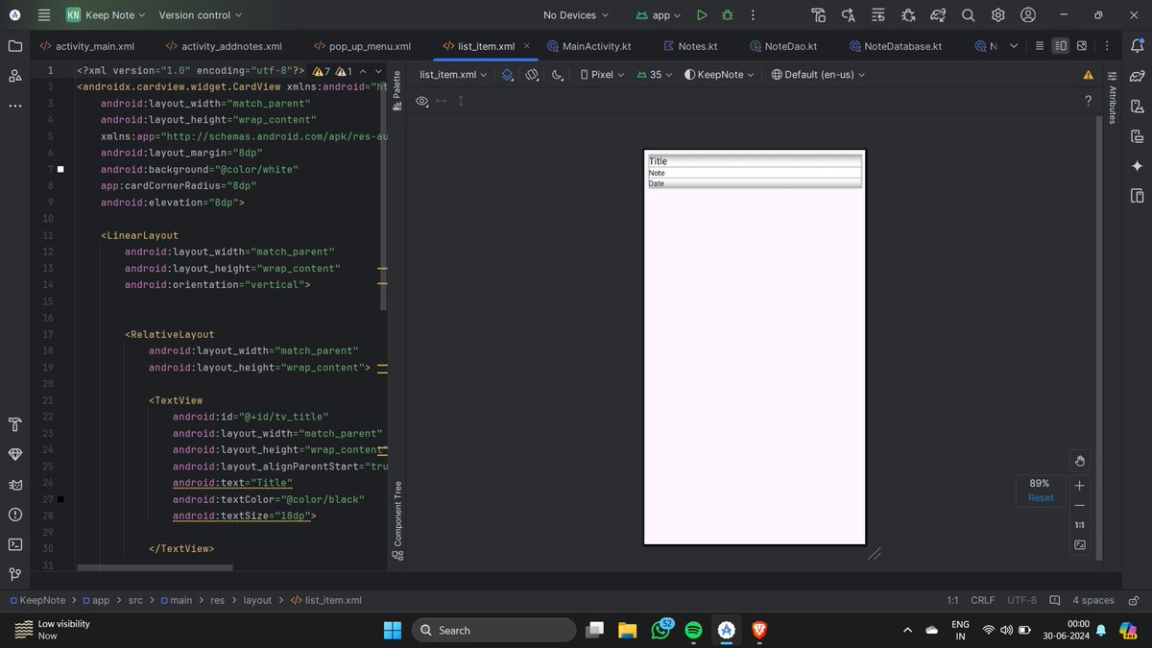Open the Project tool window folder icon

pyautogui.click(x=14, y=45)
